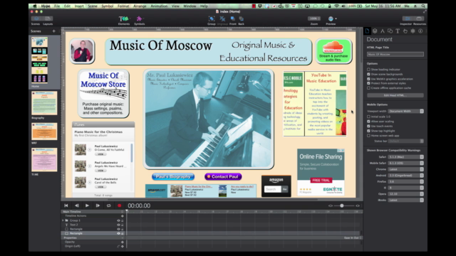This screenshot has width=456, height=256.
Task: Enable Create offline application cache checkbox
Action: (x=368, y=88)
